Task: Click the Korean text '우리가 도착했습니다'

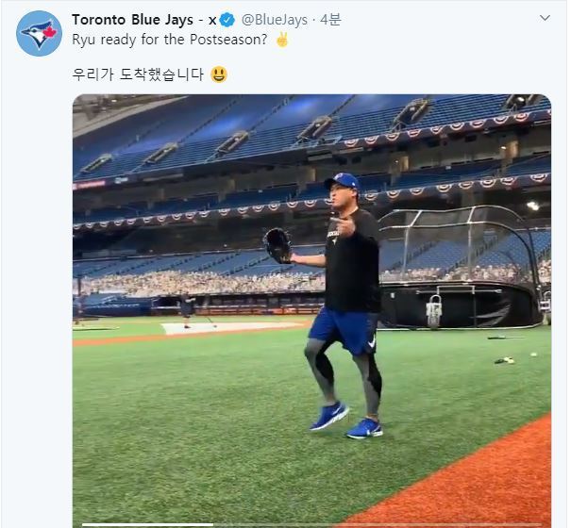Action: coord(138,74)
